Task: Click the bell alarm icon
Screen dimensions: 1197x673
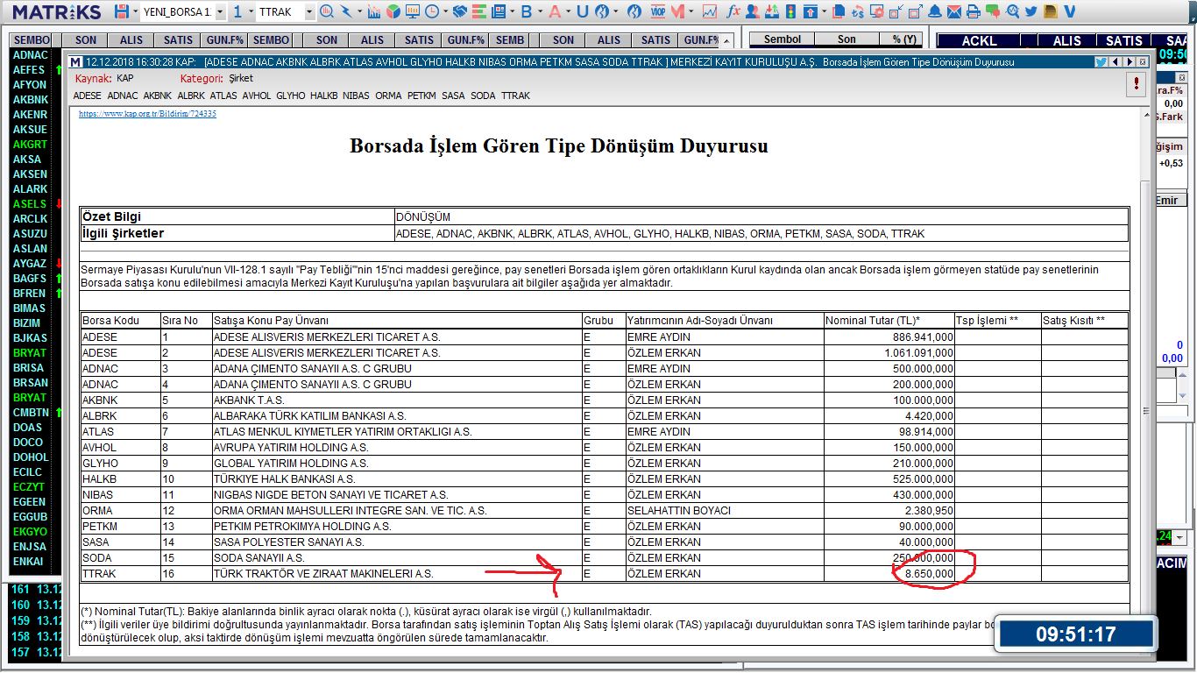Action: (x=934, y=11)
